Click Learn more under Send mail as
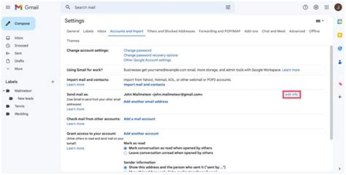This screenshot has height=175, width=346. [x=75, y=109]
